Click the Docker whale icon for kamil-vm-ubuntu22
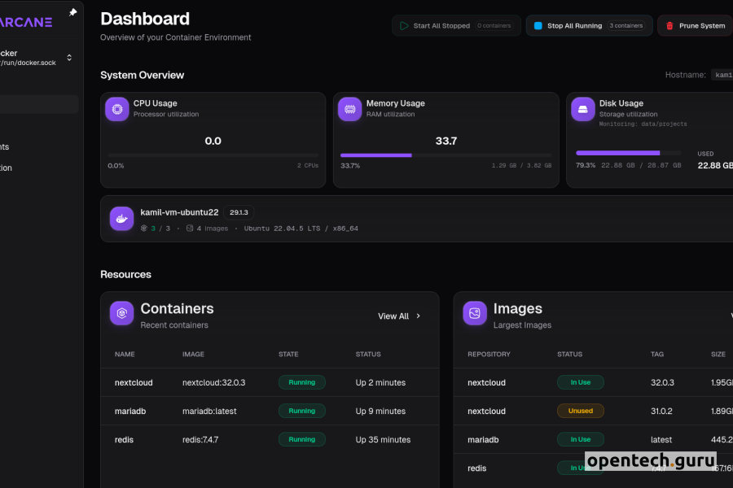 (121, 219)
